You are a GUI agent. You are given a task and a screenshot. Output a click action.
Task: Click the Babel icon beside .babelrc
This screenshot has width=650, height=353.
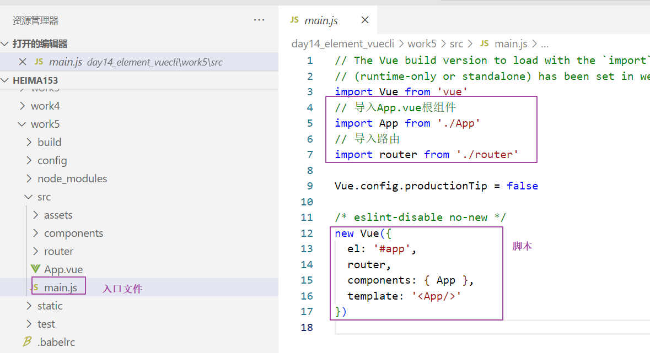[27, 342]
